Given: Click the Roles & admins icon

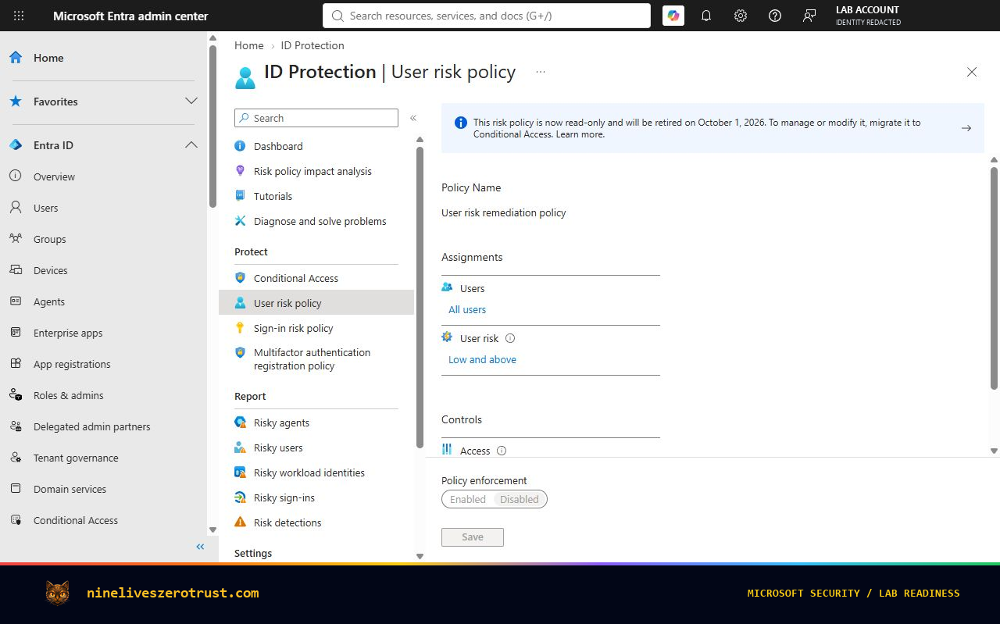Looking at the screenshot, I should [16, 395].
